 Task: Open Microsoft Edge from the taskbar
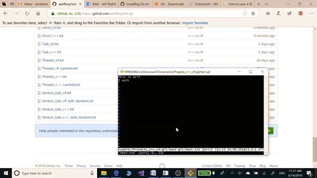point(116,173)
